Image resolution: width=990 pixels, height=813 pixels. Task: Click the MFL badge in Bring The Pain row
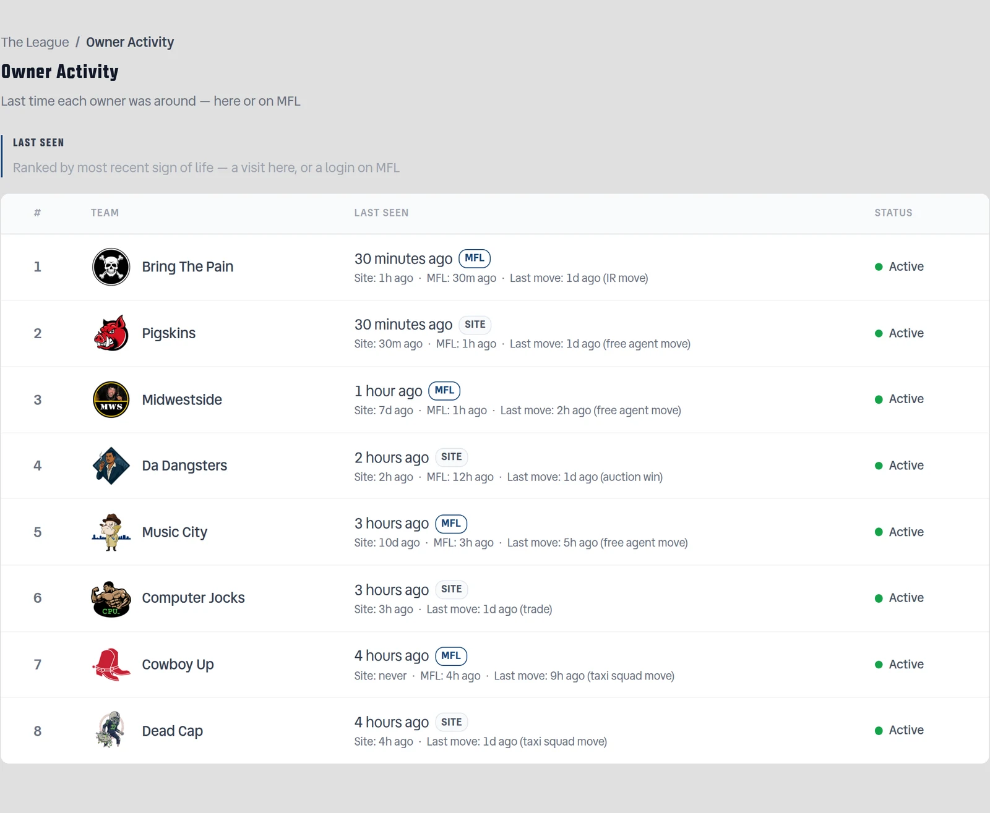click(x=475, y=258)
